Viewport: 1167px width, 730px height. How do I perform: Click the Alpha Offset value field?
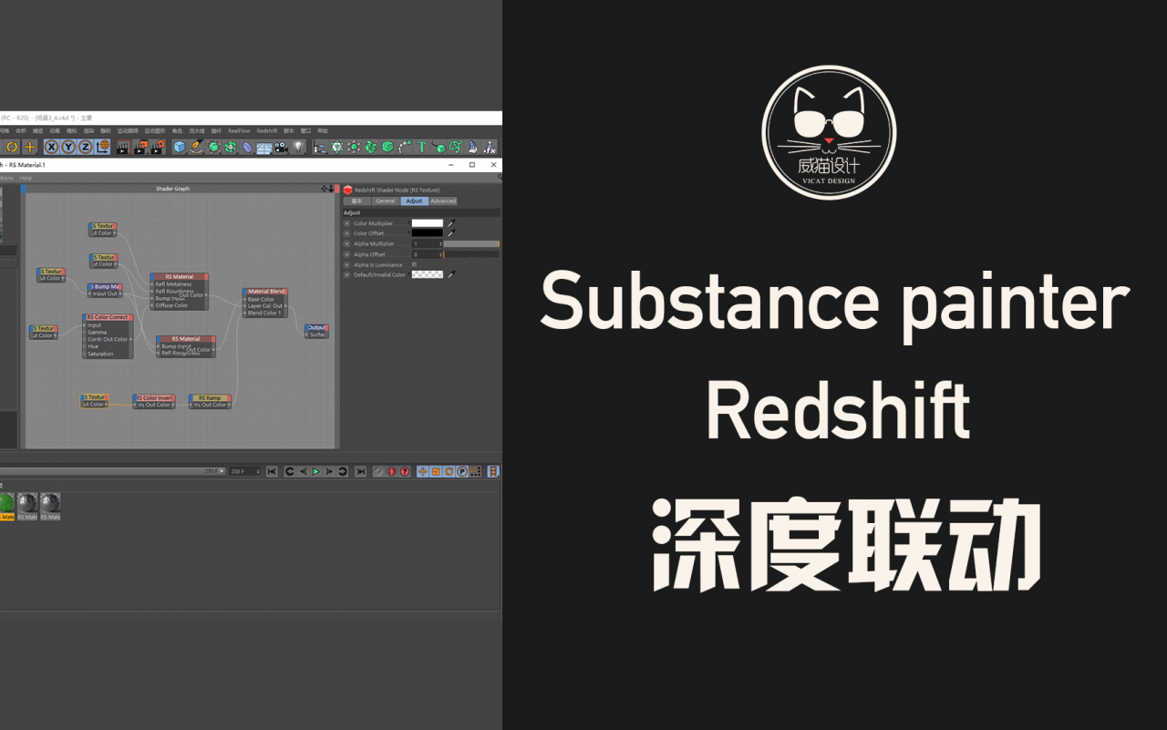click(427, 254)
